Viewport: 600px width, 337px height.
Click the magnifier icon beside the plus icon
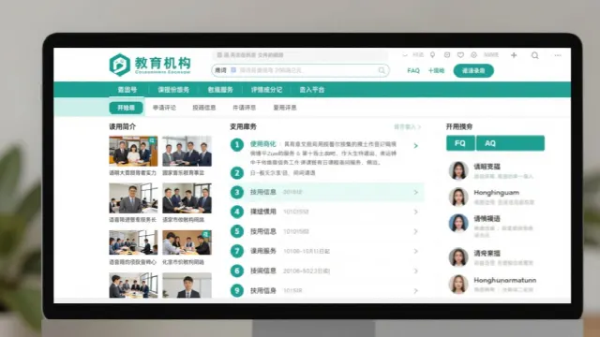point(535,55)
